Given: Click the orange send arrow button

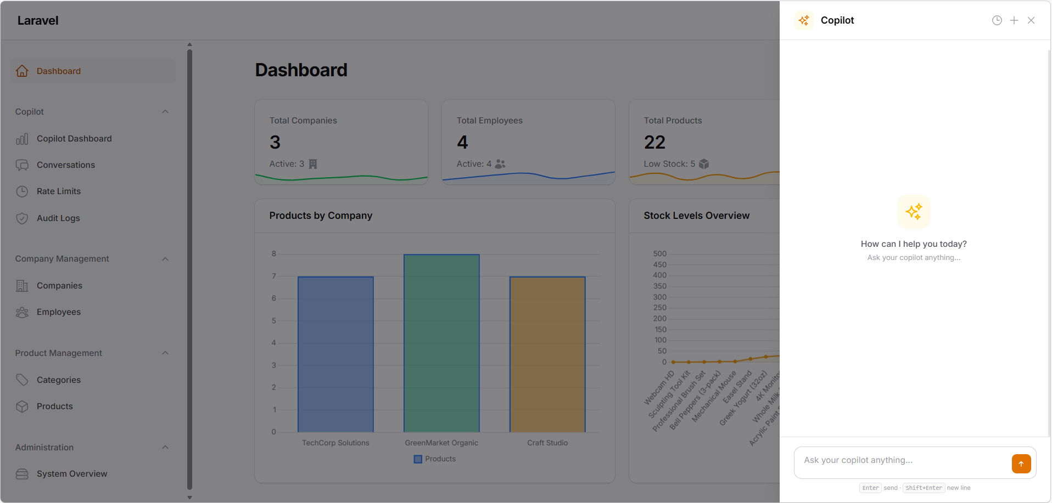Looking at the screenshot, I should click(1021, 464).
